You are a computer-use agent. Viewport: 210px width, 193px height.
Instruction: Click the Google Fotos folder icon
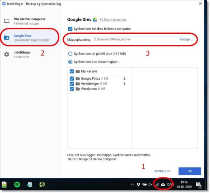pos(78,79)
